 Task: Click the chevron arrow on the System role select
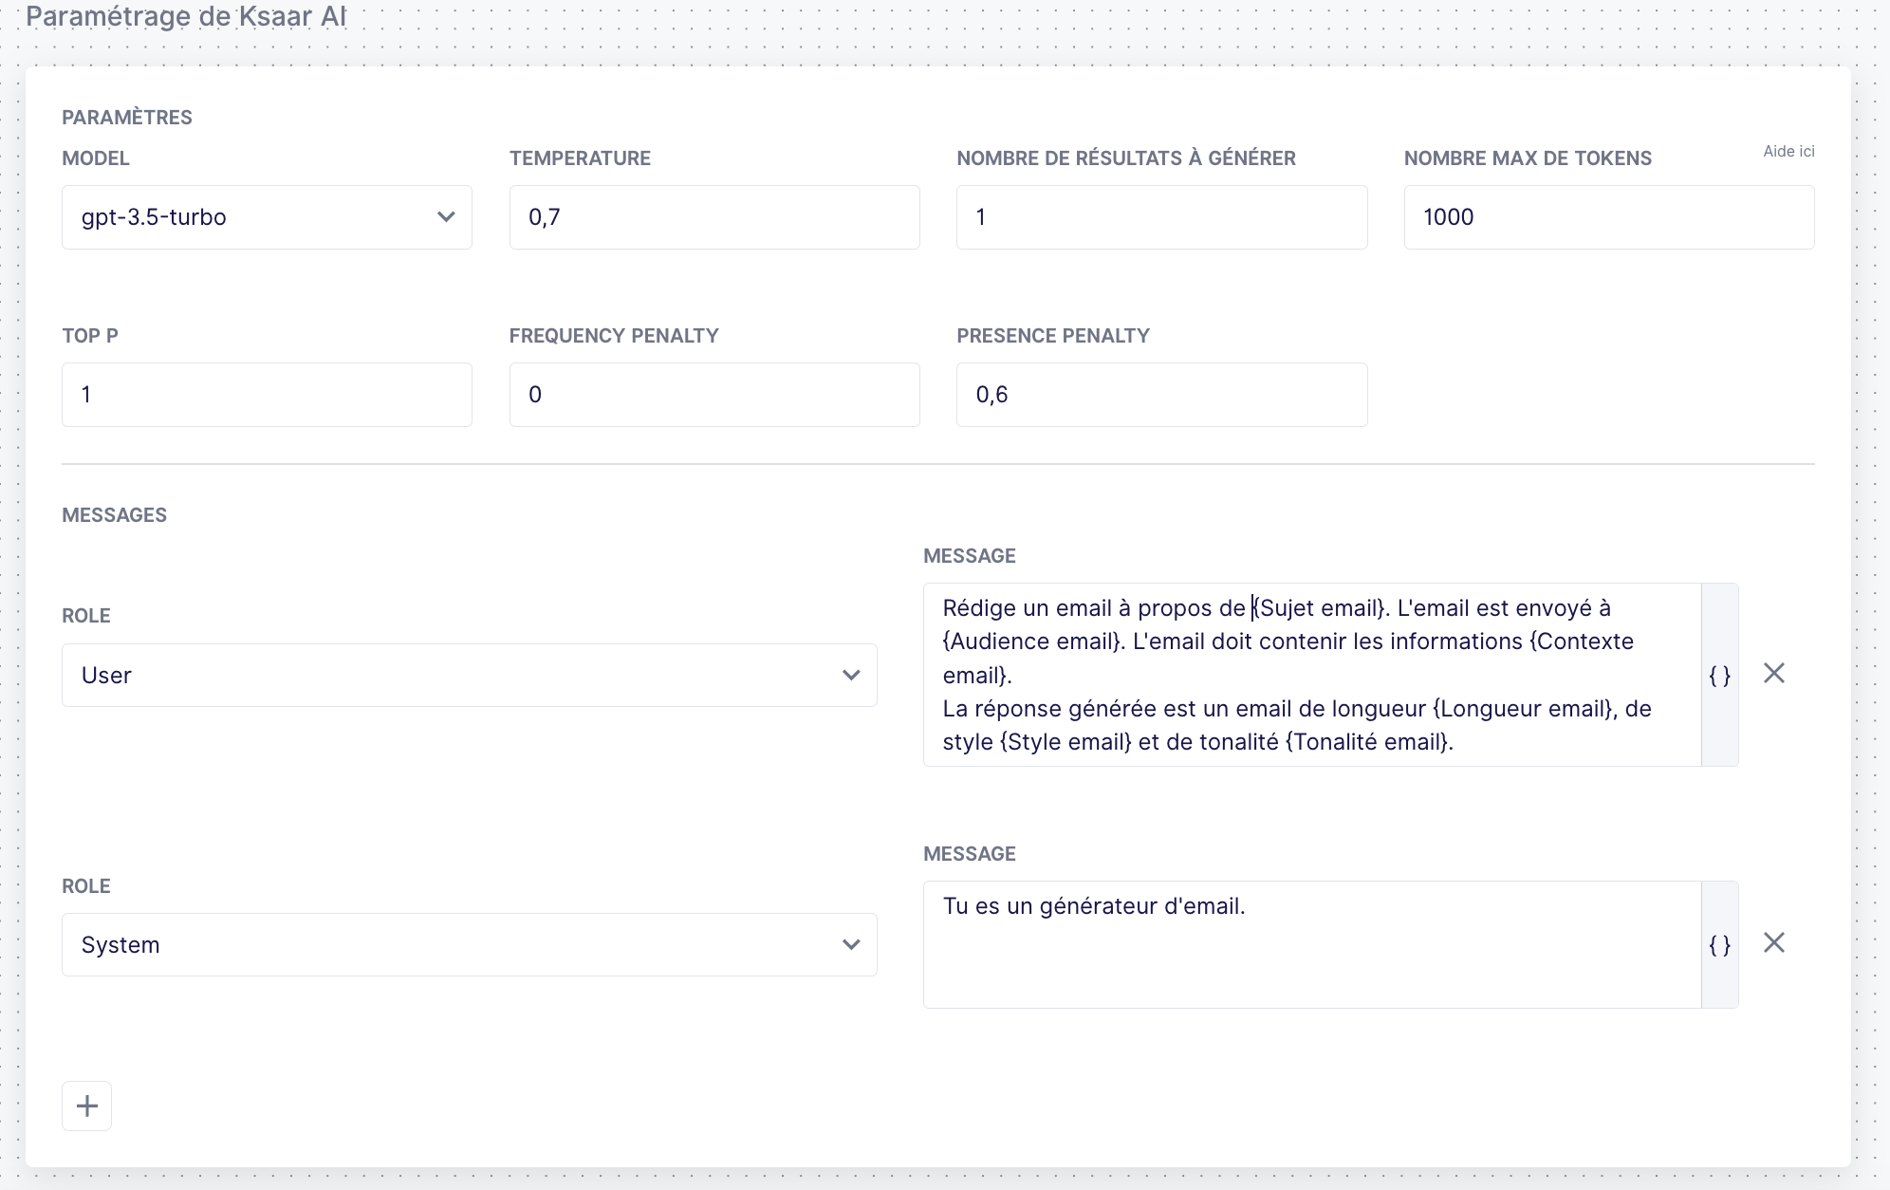(x=851, y=945)
